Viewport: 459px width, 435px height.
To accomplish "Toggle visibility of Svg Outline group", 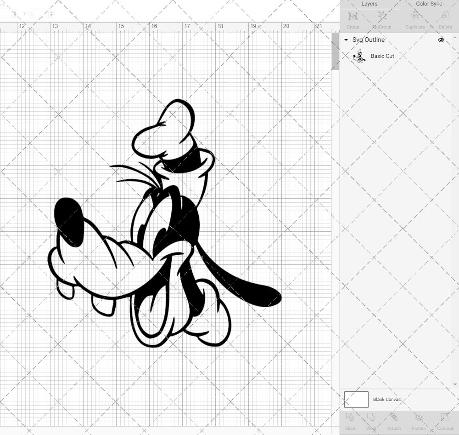I will click(x=441, y=40).
